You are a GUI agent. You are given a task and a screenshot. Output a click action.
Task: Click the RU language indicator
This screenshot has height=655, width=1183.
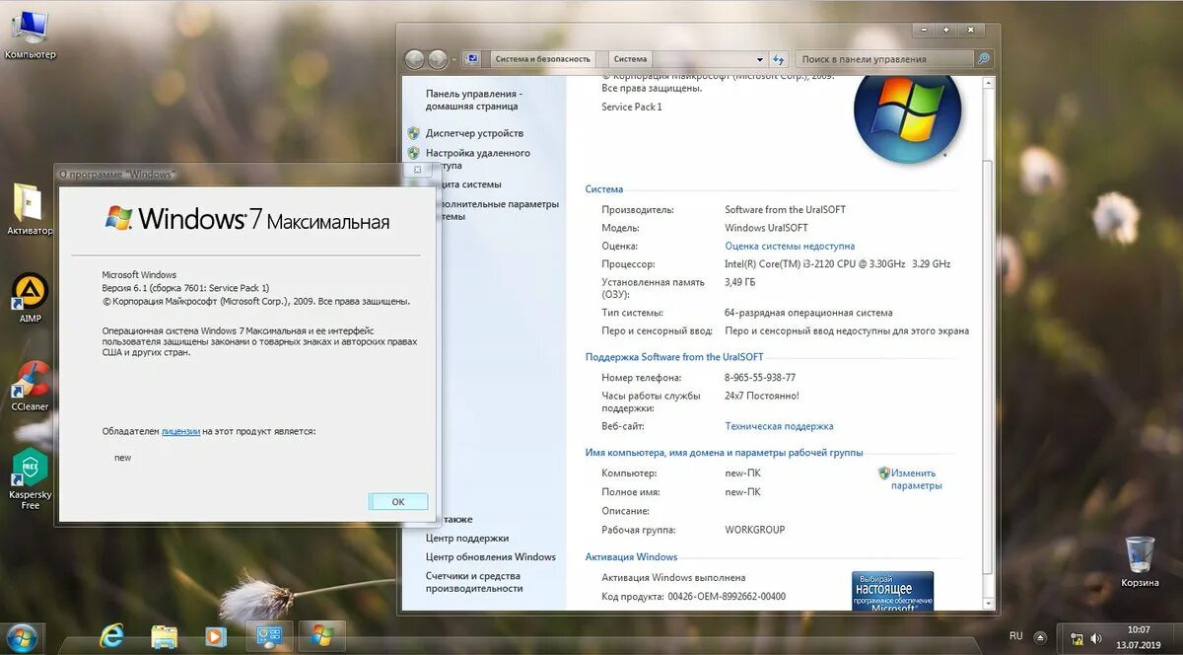pos(1015,636)
